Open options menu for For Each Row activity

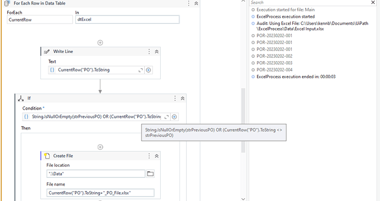188,3
